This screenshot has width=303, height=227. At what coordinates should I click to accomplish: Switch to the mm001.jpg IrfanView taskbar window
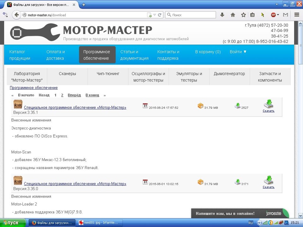pos(99,223)
